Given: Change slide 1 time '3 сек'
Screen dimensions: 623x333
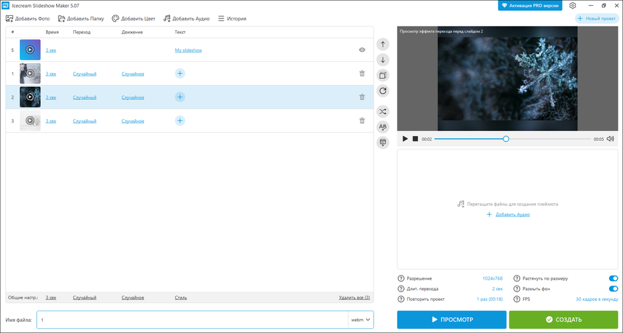Looking at the screenshot, I should click(51, 74).
